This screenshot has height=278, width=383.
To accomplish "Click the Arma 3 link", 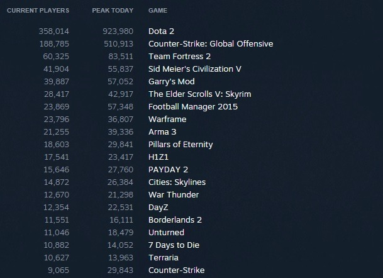I will click(x=162, y=132).
